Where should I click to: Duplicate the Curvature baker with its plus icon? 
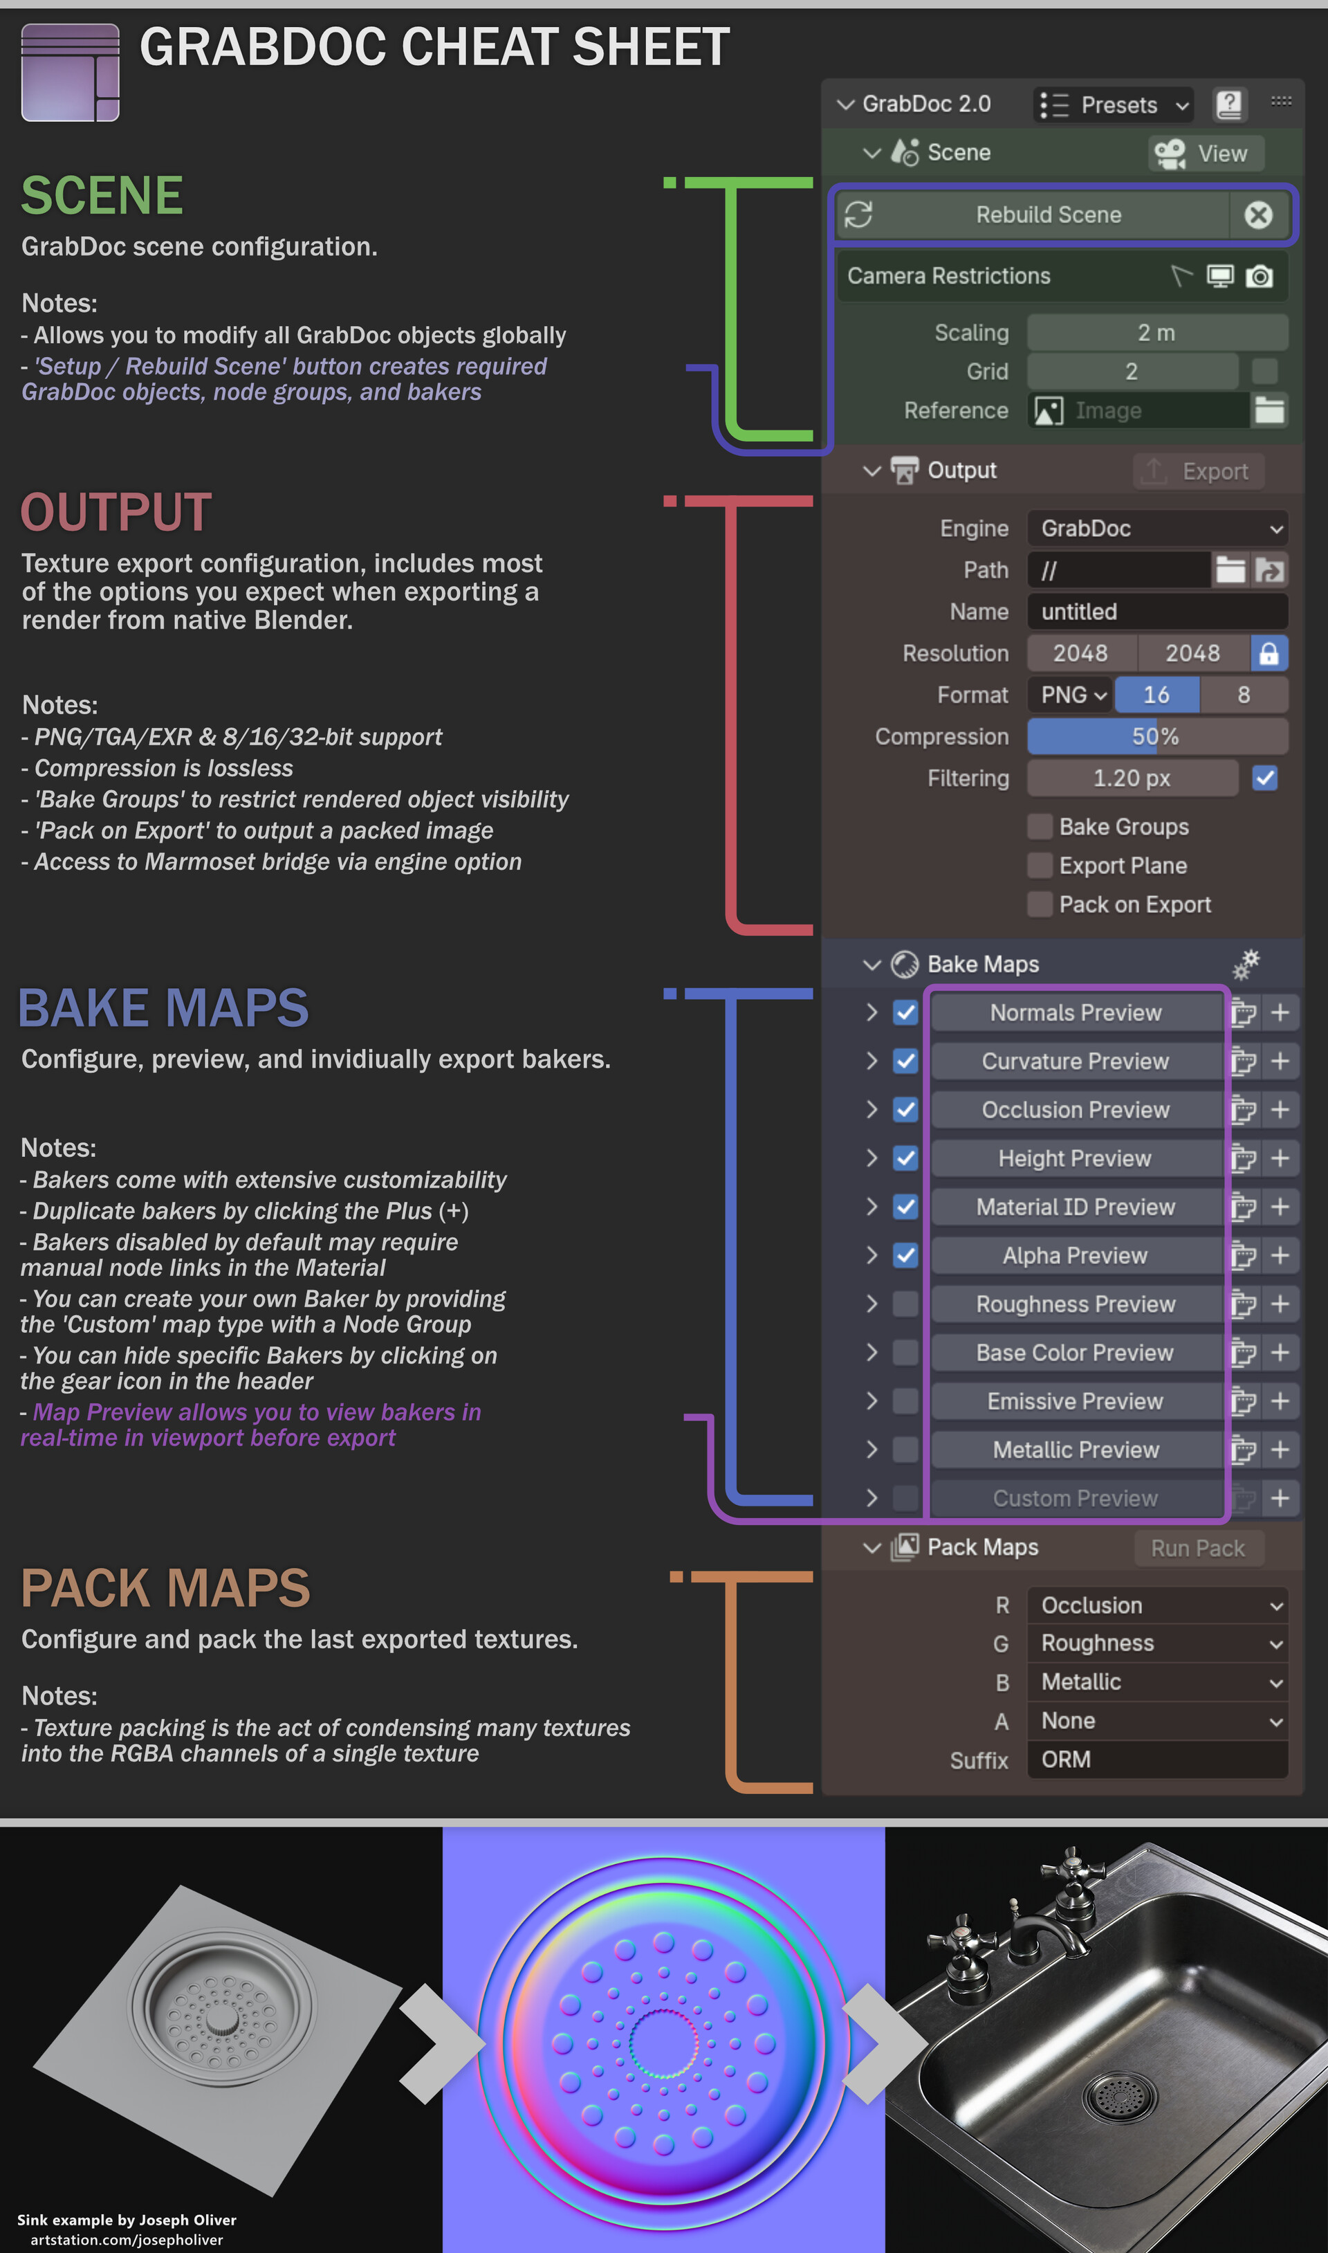(1280, 1061)
